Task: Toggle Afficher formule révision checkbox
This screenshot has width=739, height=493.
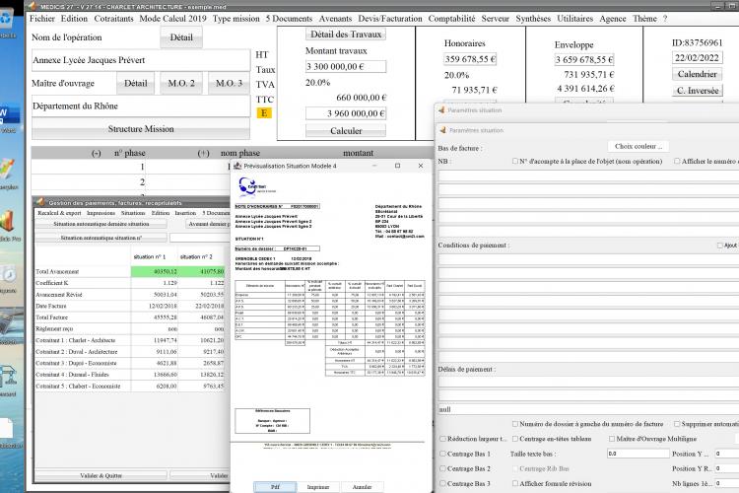Action: (515, 483)
